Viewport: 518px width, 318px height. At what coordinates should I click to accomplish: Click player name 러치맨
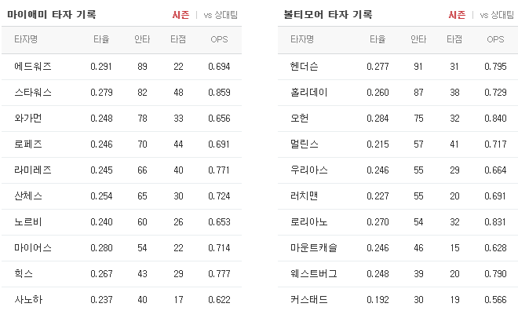305,196
